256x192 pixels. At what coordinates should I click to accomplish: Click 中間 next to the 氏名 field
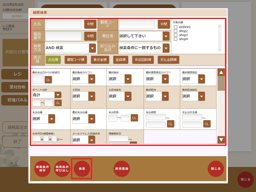pyautogui.click(x=90, y=24)
